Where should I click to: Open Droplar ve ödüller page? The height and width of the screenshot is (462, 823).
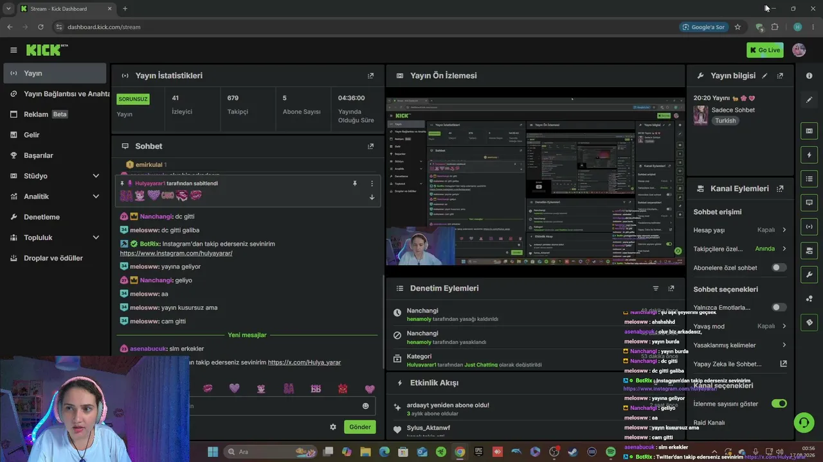[x=55, y=258]
